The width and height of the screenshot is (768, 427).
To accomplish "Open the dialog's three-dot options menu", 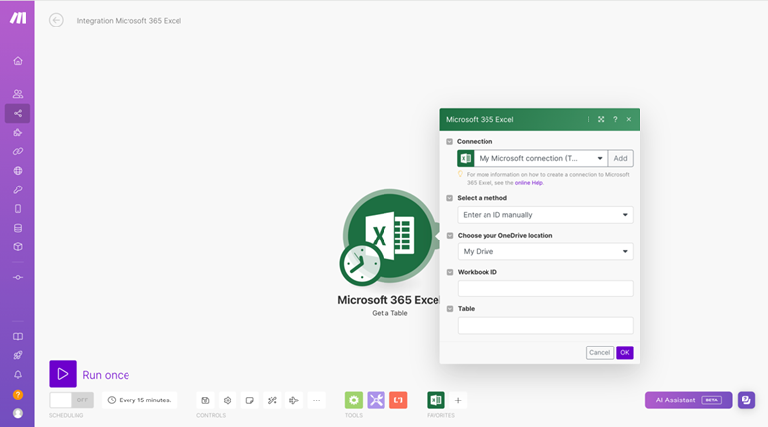I will click(x=589, y=119).
